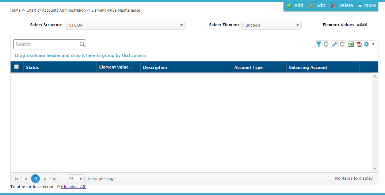Viewport: 385px width, 195px height.
Task: Click into the Search input field
Action: (x=47, y=44)
